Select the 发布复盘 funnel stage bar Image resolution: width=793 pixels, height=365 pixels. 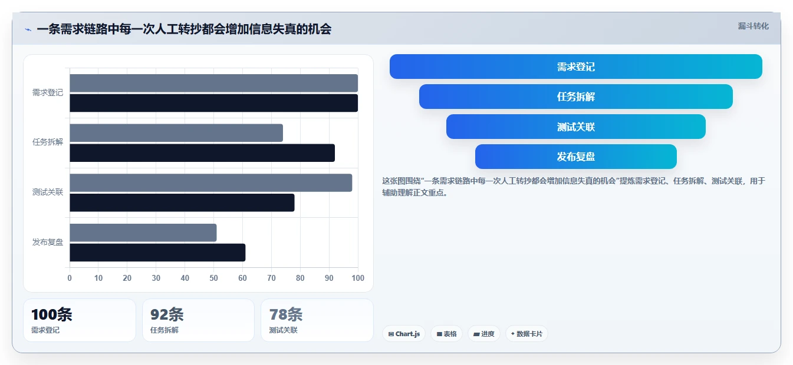coord(575,157)
